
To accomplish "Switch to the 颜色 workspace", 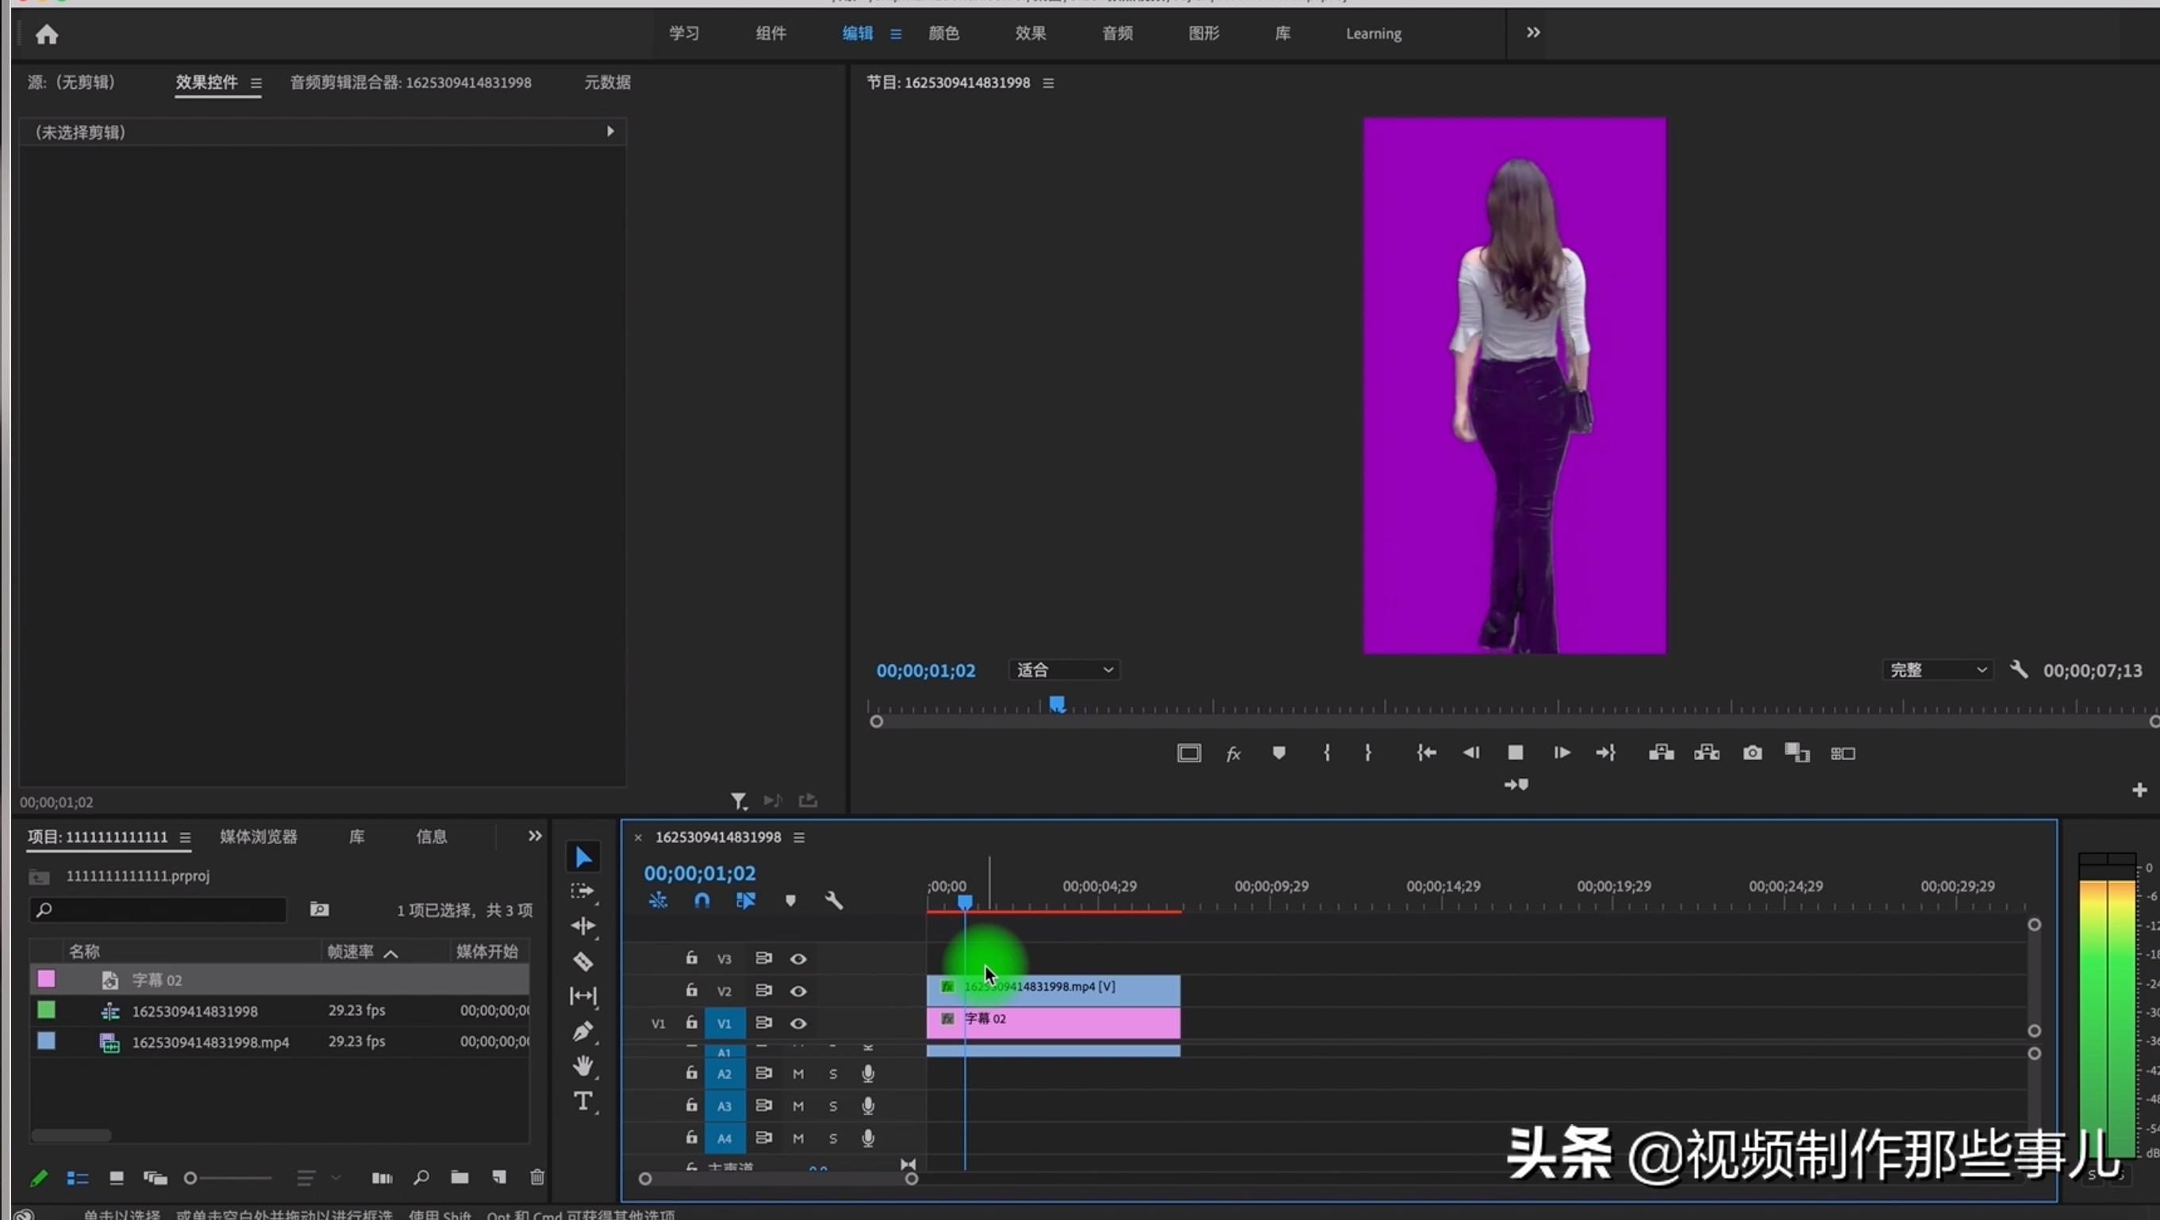I will (x=943, y=33).
